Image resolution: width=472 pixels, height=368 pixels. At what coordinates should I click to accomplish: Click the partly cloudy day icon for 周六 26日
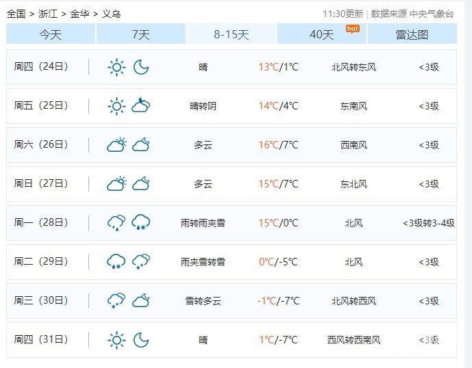click(x=117, y=145)
